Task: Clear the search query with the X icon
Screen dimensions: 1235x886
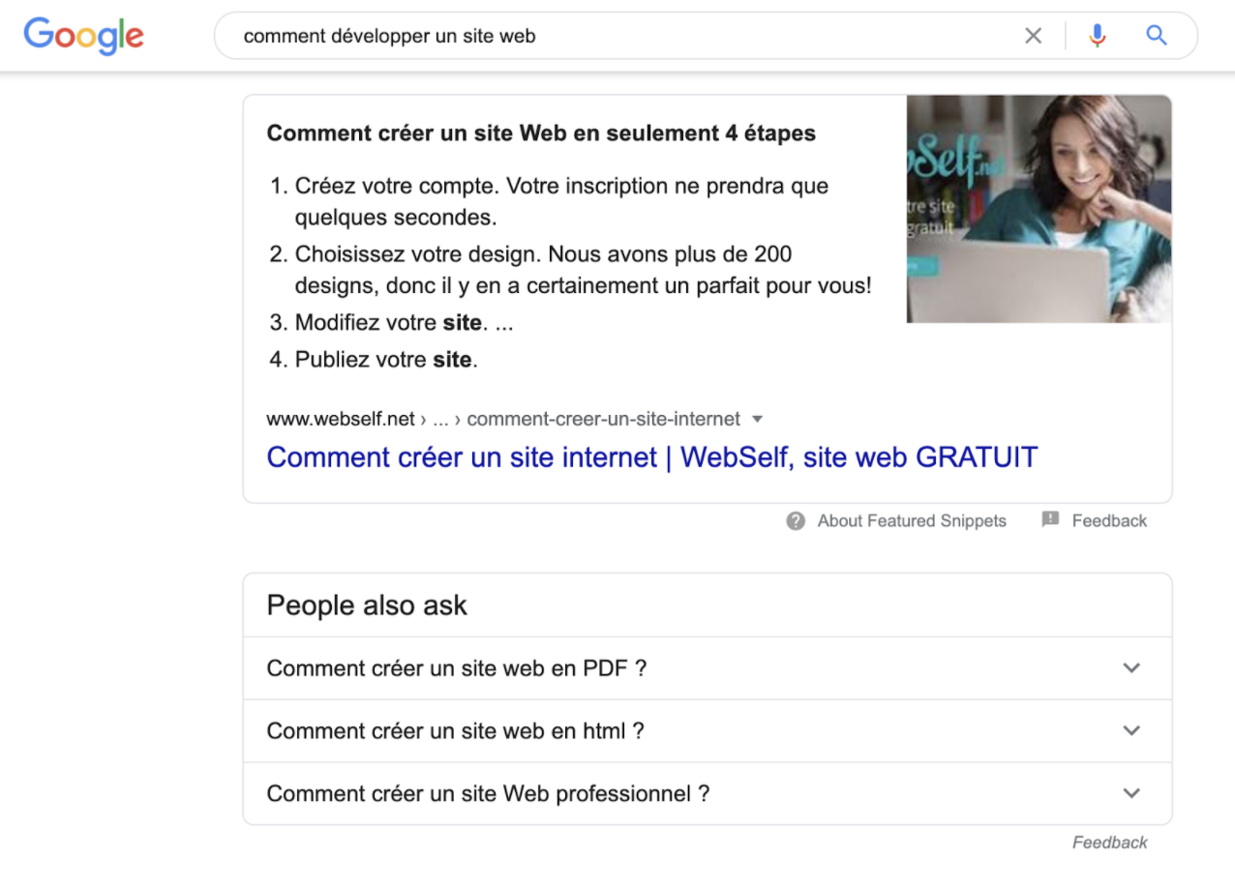Action: (x=1033, y=36)
